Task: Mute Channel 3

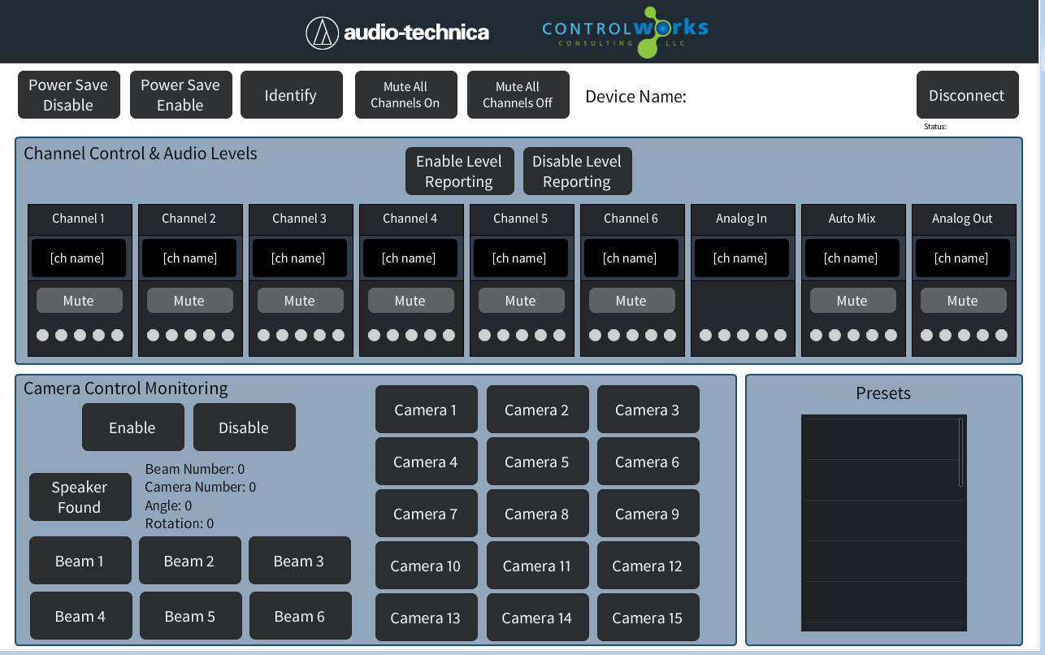Action: [x=300, y=301]
